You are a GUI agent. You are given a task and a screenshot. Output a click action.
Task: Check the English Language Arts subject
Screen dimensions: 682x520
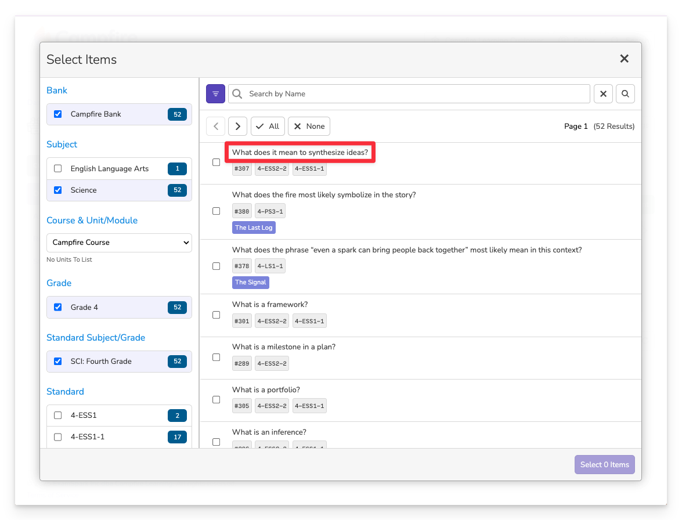tap(58, 169)
